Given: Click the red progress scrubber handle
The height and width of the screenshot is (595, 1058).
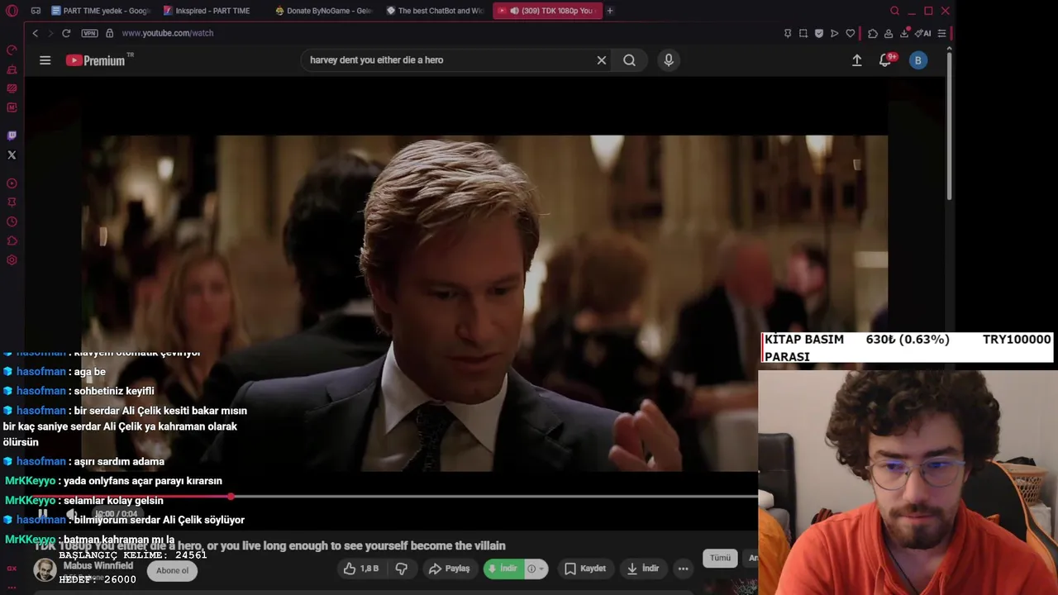Looking at the screenshot, I should (x=231, y=497).
